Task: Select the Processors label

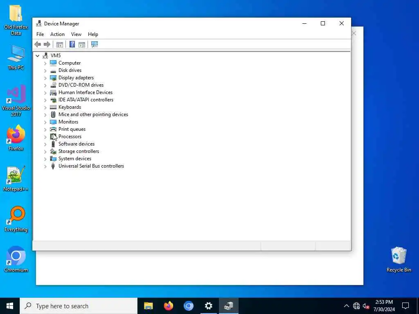Action: click(x=70, y=137)
